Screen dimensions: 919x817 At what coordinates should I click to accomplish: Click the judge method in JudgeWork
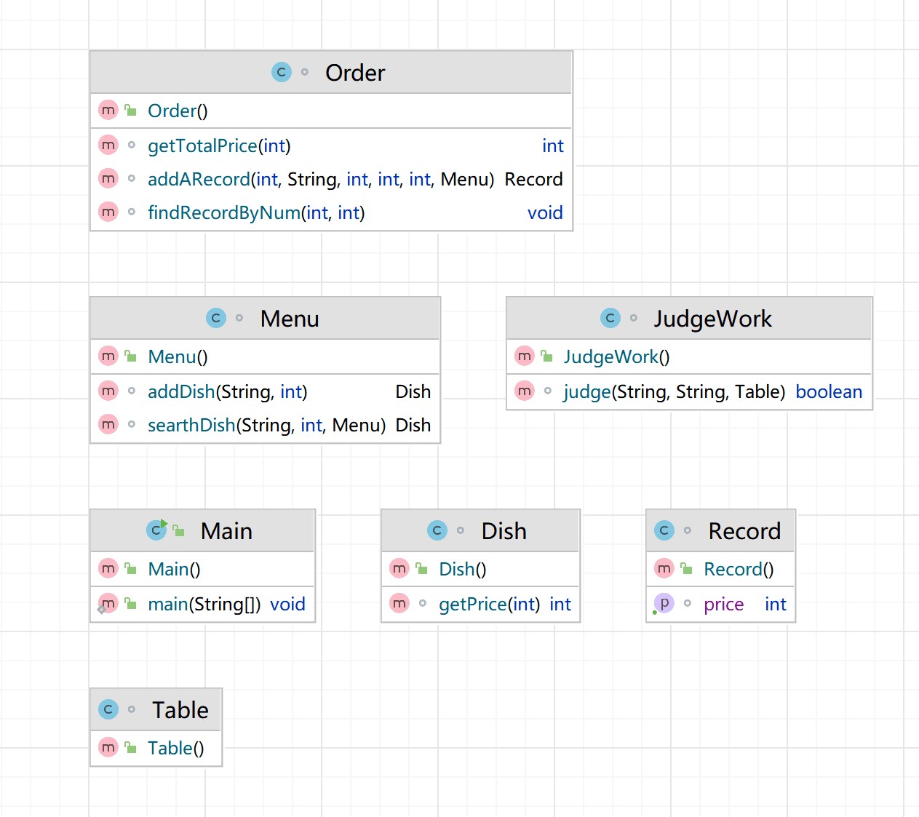pos(587,391)
